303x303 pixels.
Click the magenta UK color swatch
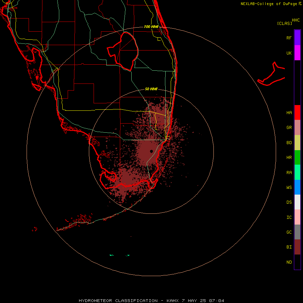297,53
